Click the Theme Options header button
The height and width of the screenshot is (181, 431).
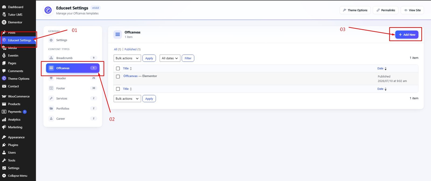point(355,10)
